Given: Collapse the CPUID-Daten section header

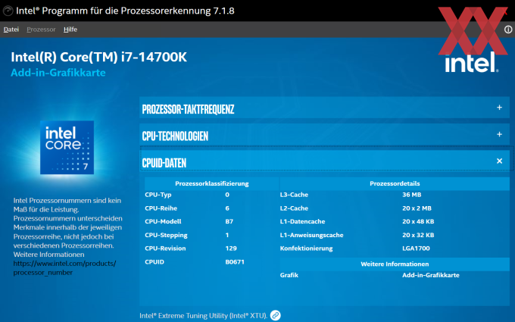Looking at the screenshot, I should pyautogui.click(x=324, y=161).
